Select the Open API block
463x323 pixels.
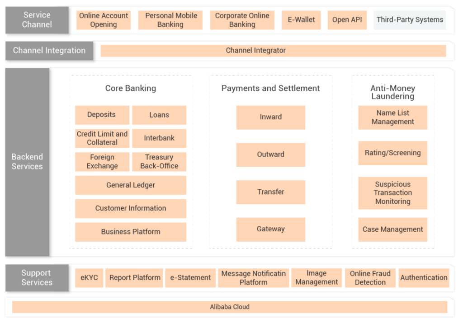(x=347, y=20)
